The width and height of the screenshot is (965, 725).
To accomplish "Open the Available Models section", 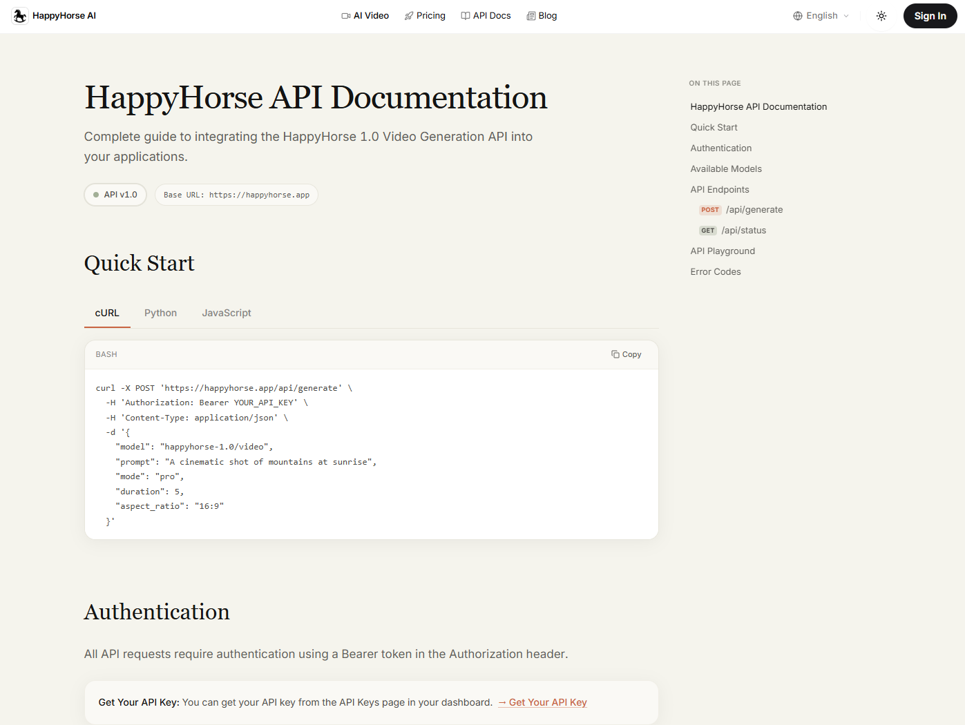I will tap(725, 168).
